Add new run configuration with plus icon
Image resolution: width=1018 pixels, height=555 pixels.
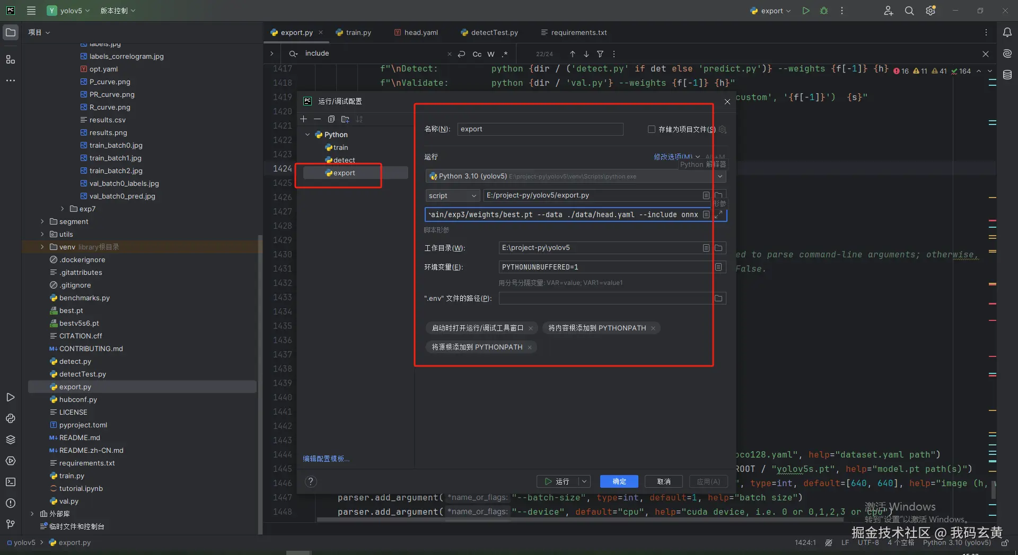[x=304, y=119]
